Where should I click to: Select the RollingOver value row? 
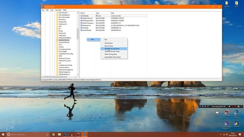pyautogui.click(x=110, y=25)
